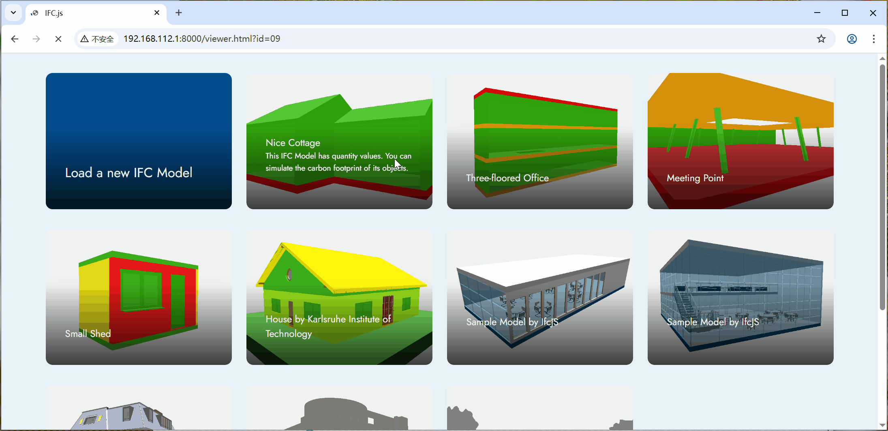Screen dimensions: 888x431
Task: Open a new browser tab
Action: tap(179, 13)
